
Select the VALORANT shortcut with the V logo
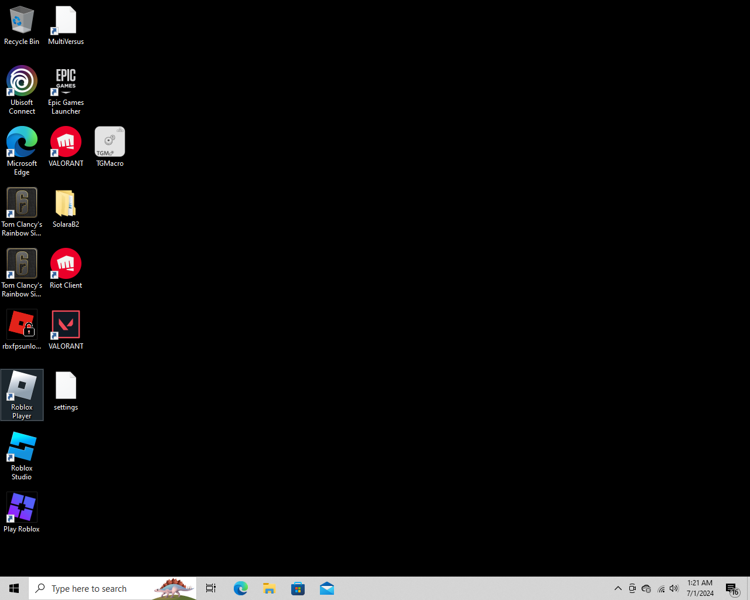point(66,330)
